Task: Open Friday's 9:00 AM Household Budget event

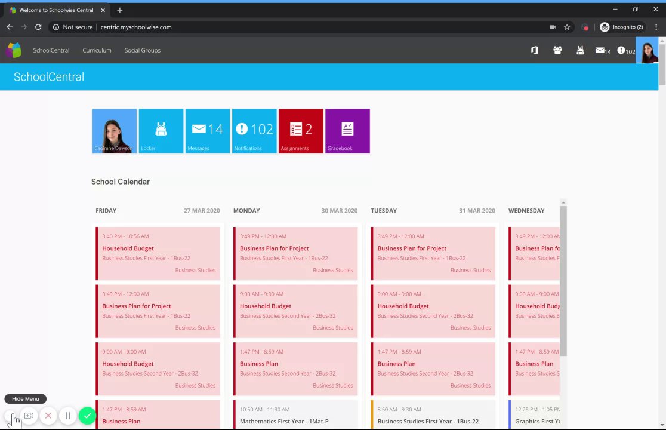Action: (158, 369)
